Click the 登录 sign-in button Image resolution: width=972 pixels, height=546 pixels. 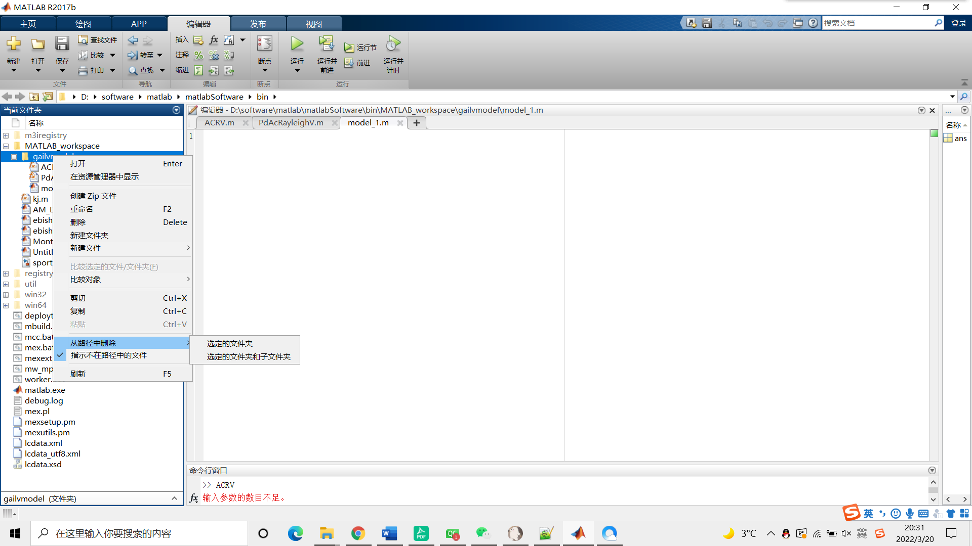[x=958, y=23]
